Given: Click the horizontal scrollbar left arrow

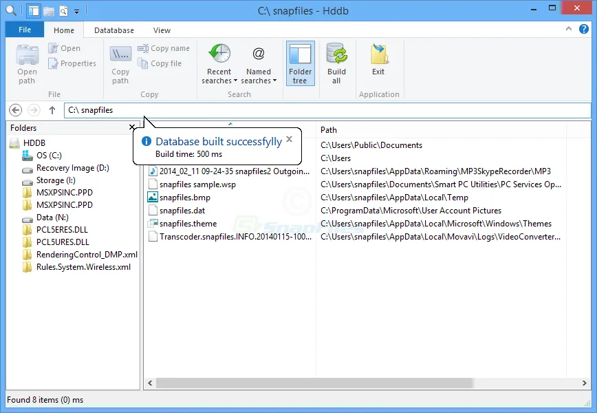Looking at the screenshot, I should pyautogui.click(x=150, y=383).
